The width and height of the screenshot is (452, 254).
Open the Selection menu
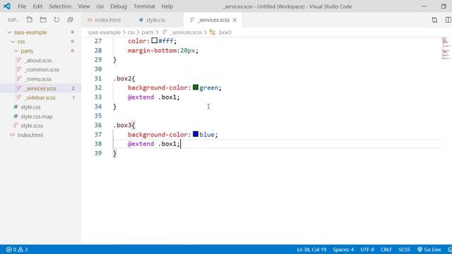(x=60, y=6)
